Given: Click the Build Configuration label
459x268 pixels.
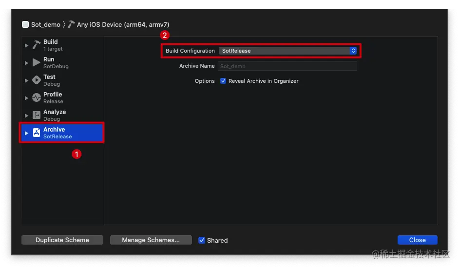Looking at the screenshot, I should 190,51.
